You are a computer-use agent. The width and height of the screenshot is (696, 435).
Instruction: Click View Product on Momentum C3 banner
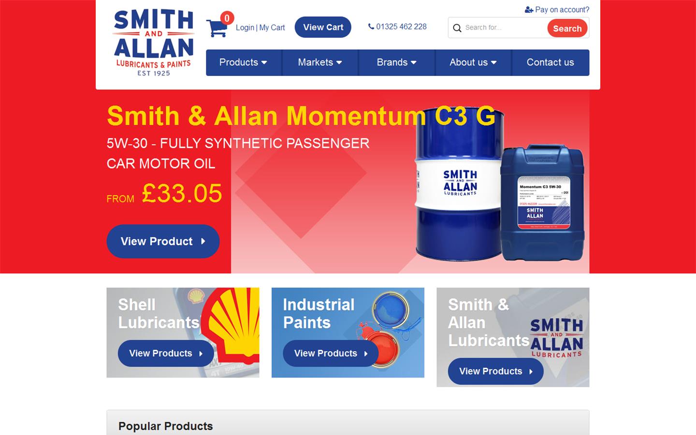click(x=163, y=241)
